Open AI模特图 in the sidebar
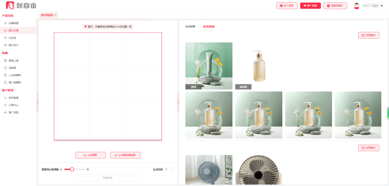 [x=13, y=23]
